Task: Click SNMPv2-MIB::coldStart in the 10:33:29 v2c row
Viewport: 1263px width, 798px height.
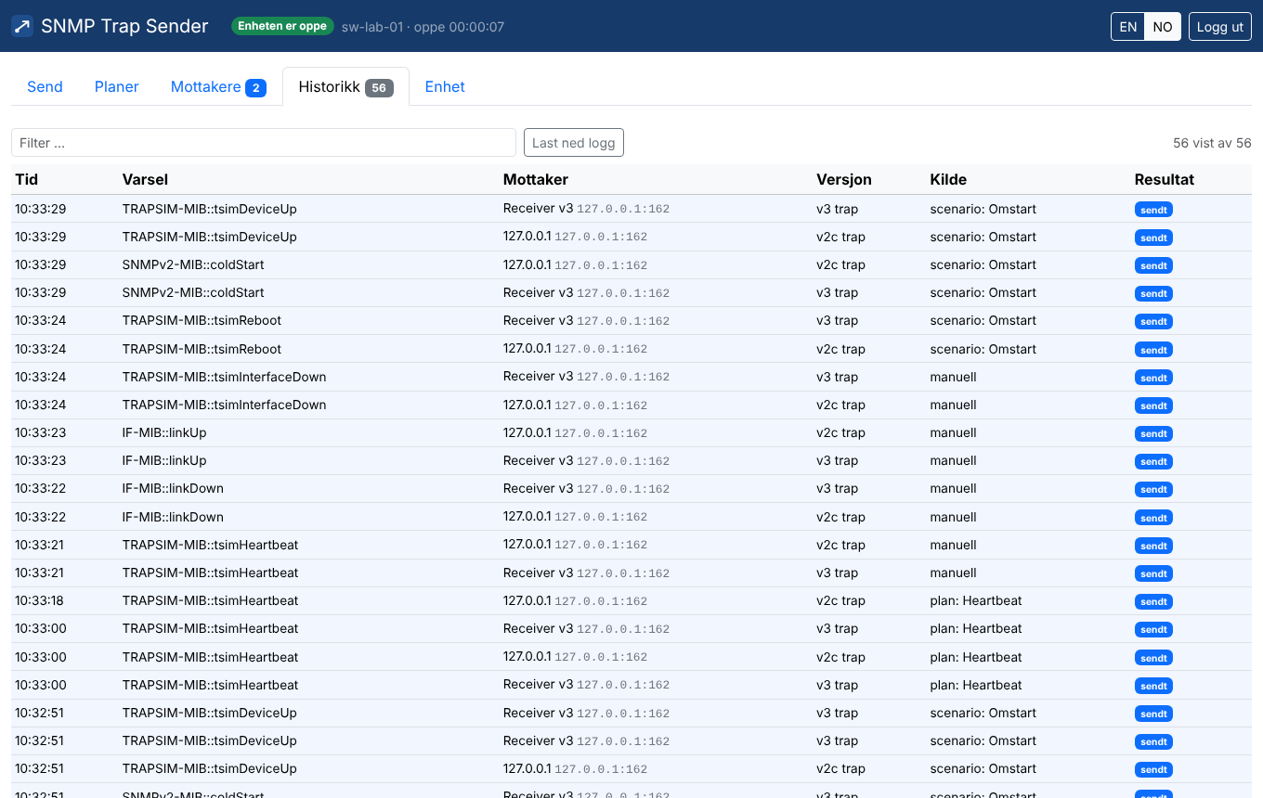Action: coord(193,264)
